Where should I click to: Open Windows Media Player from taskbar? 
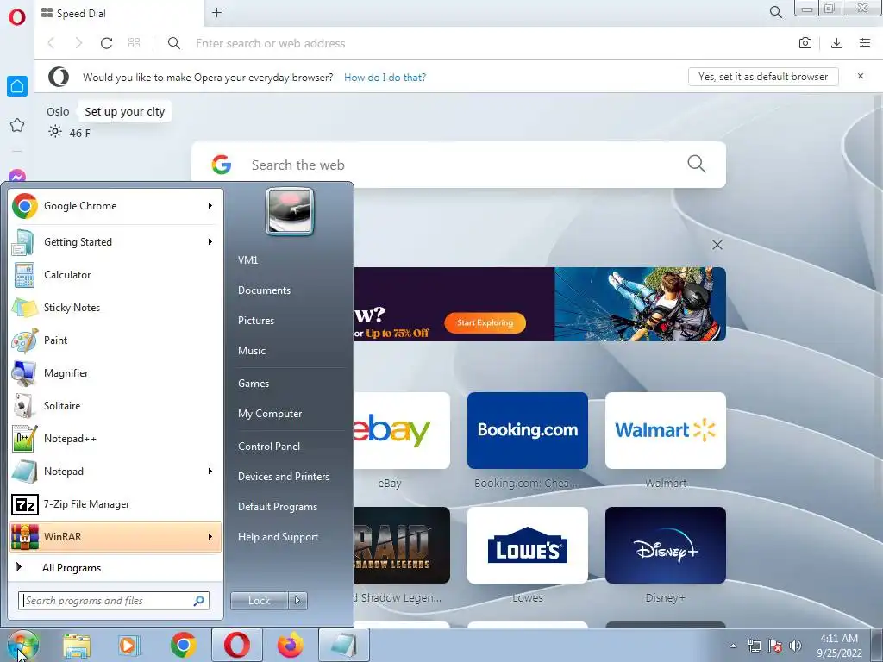[128, 645]
